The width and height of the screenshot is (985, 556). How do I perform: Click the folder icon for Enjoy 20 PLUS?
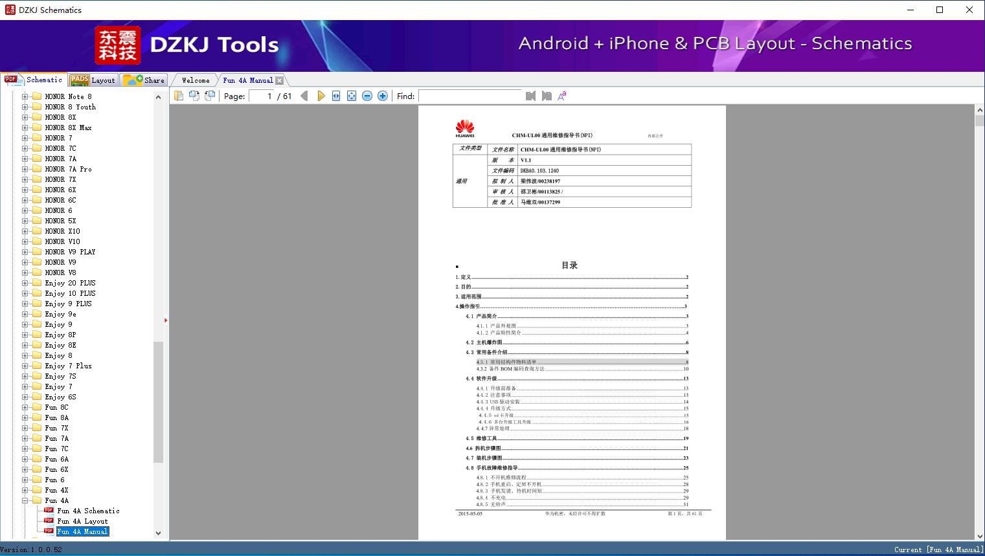point(37,283)
